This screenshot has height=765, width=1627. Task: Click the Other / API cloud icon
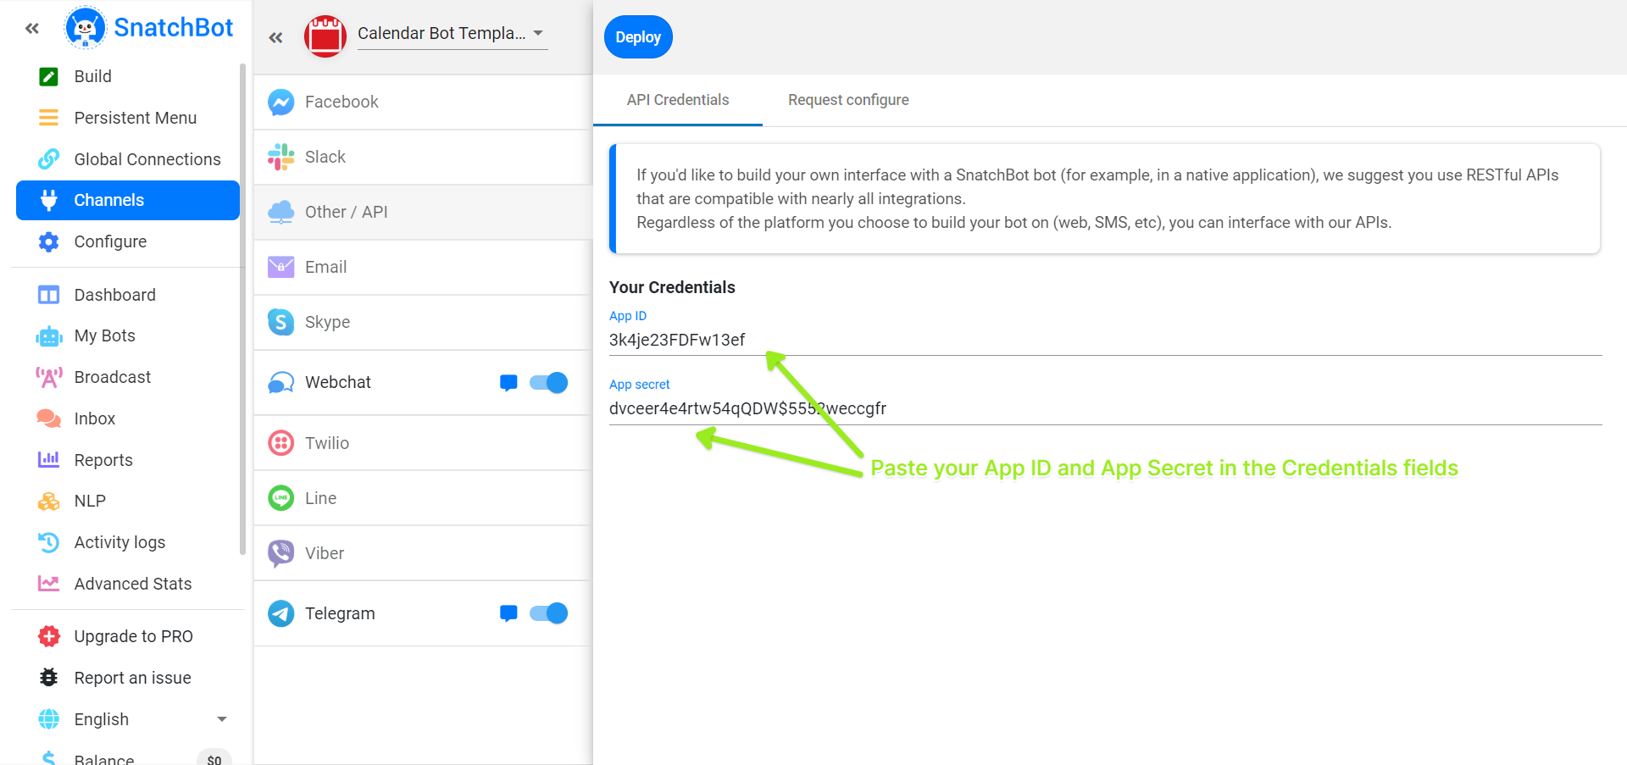tap(280, 212)
